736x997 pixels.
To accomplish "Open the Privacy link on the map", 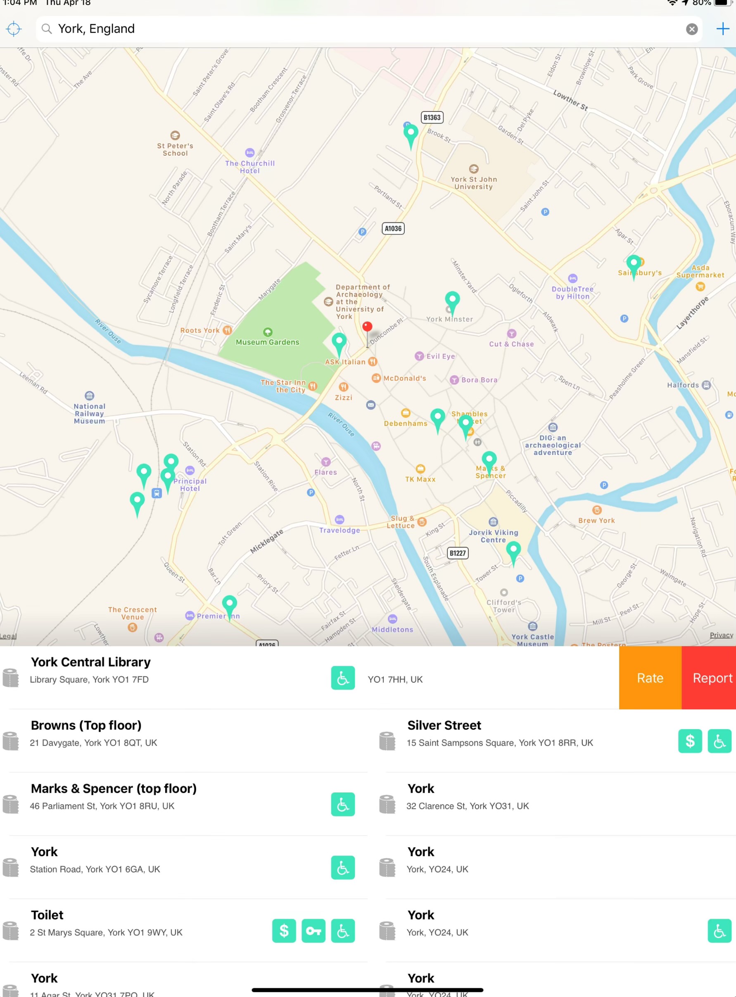I will [x=721, y=635].
